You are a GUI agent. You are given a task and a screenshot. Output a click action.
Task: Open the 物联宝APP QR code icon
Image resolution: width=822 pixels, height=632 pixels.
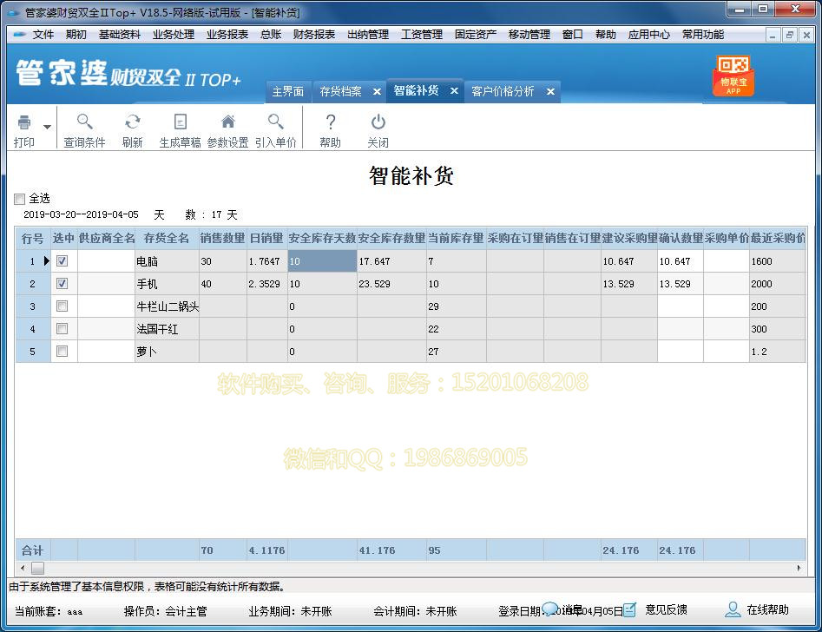tap(733, 75)
